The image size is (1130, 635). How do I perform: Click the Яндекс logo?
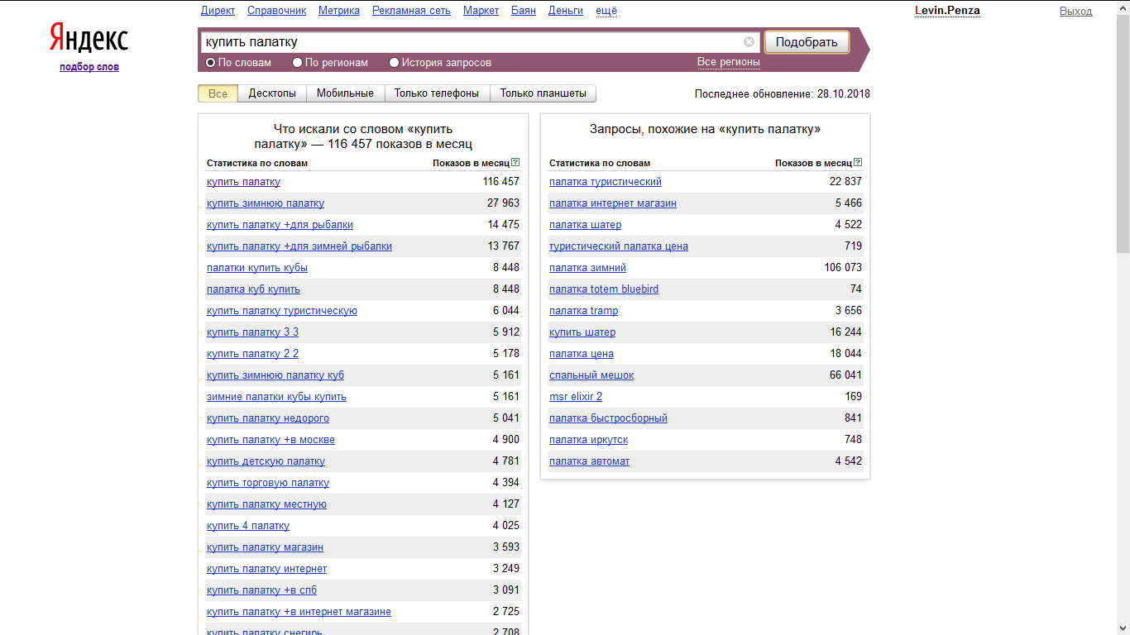tap(89, 38)
